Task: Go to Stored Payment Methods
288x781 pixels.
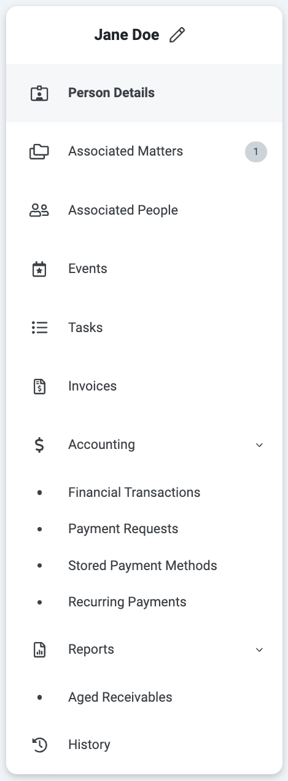Action: [142, 565]
